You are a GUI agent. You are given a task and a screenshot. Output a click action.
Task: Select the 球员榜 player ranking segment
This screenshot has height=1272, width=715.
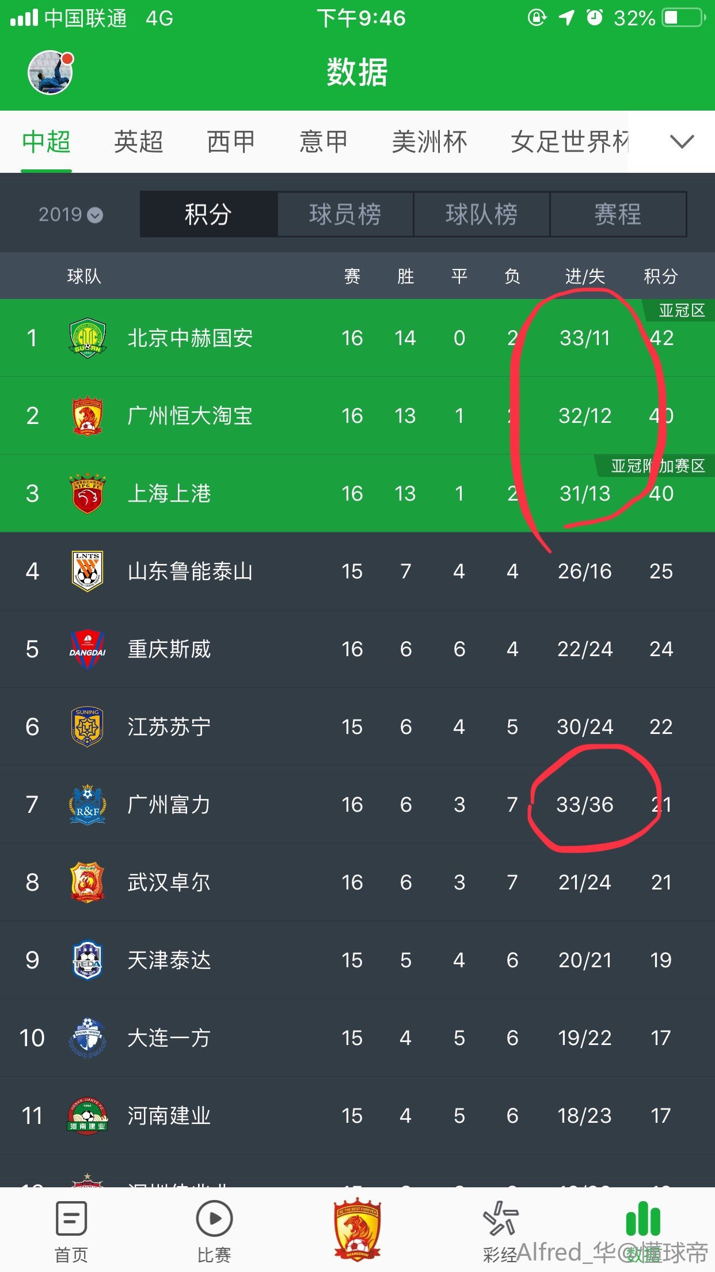(x=345, y=214)
